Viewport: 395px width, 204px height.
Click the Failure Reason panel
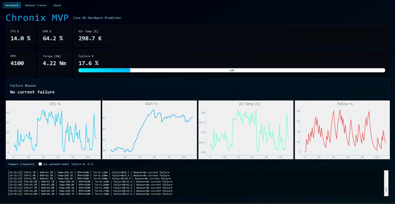[197, 89]
